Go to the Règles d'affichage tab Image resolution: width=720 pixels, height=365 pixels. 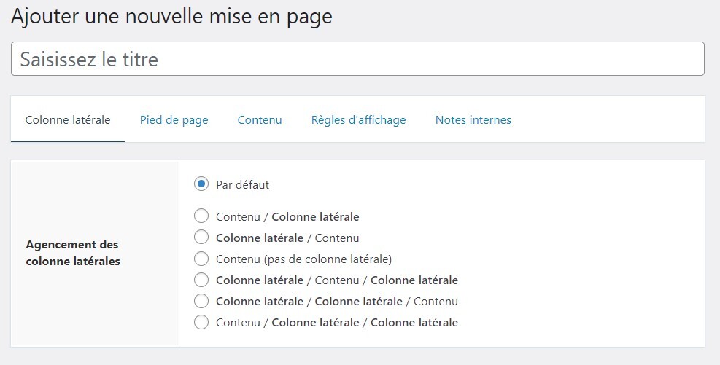tap(358, 120)
